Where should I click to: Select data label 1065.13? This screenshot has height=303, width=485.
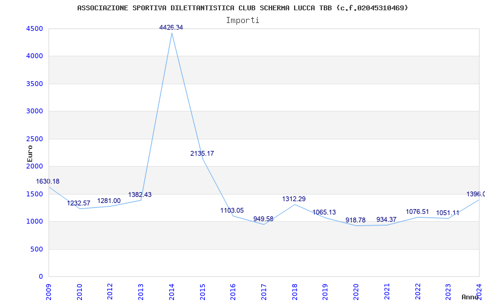click(x=324, y=213)
